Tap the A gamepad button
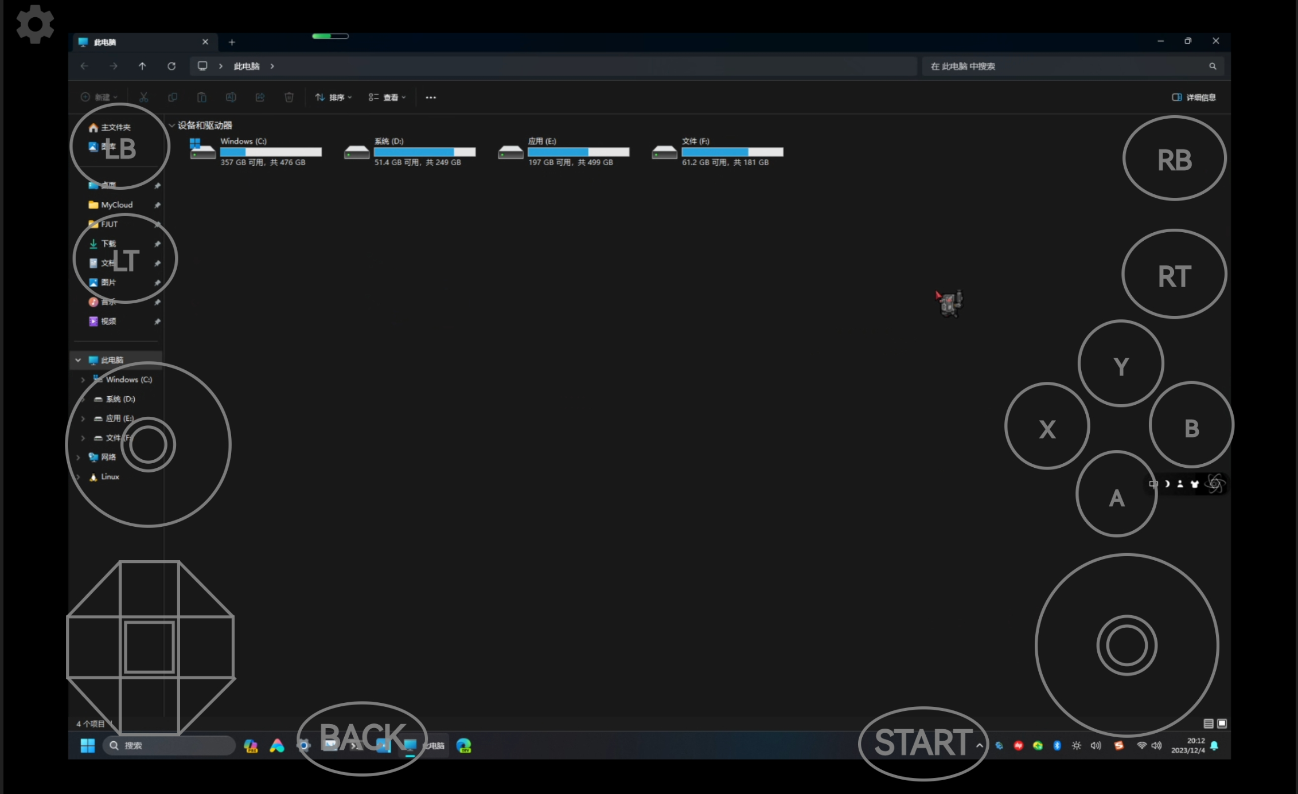Image resolution: width=1298 pixels, height=794 pixels. point(1116,496)
